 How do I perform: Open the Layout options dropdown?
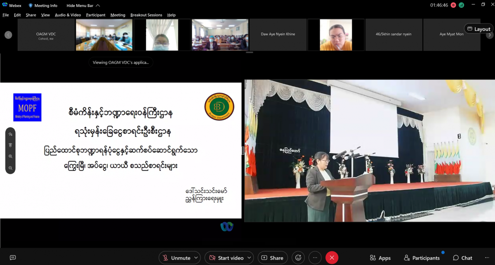click(x=478, y=29)
